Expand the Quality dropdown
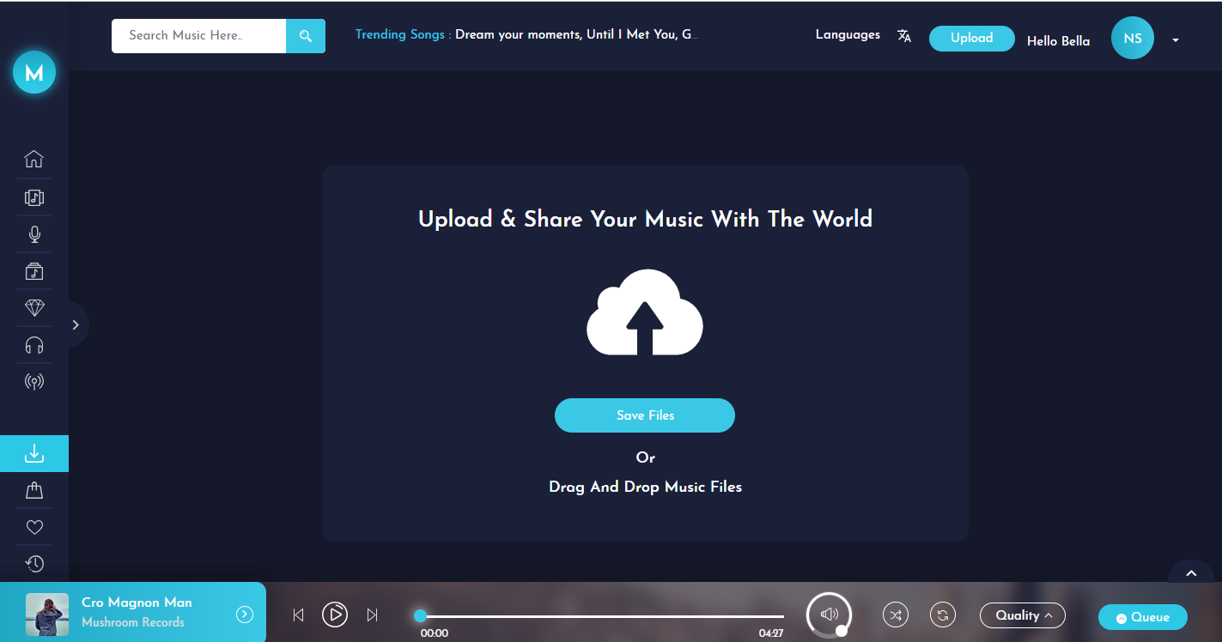The width and height of the screenshot is (1222, 642). (1022, 615)
